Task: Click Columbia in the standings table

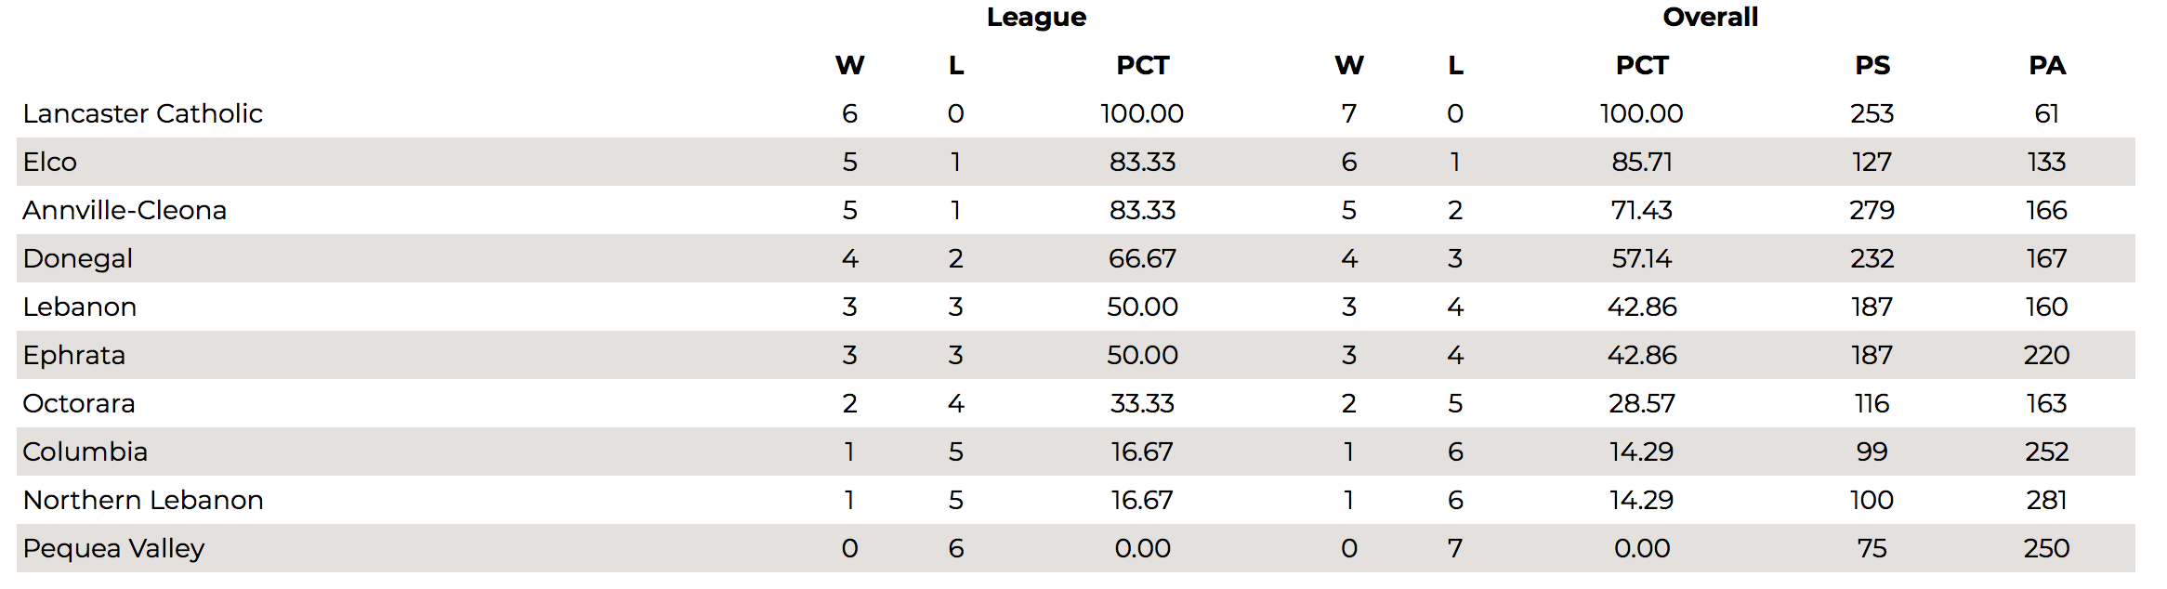Action: point(85,452)
